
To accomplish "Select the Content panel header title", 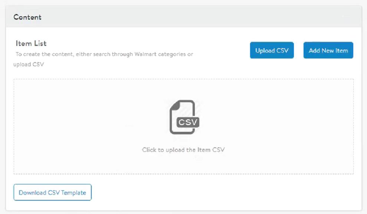I will 27,17.
